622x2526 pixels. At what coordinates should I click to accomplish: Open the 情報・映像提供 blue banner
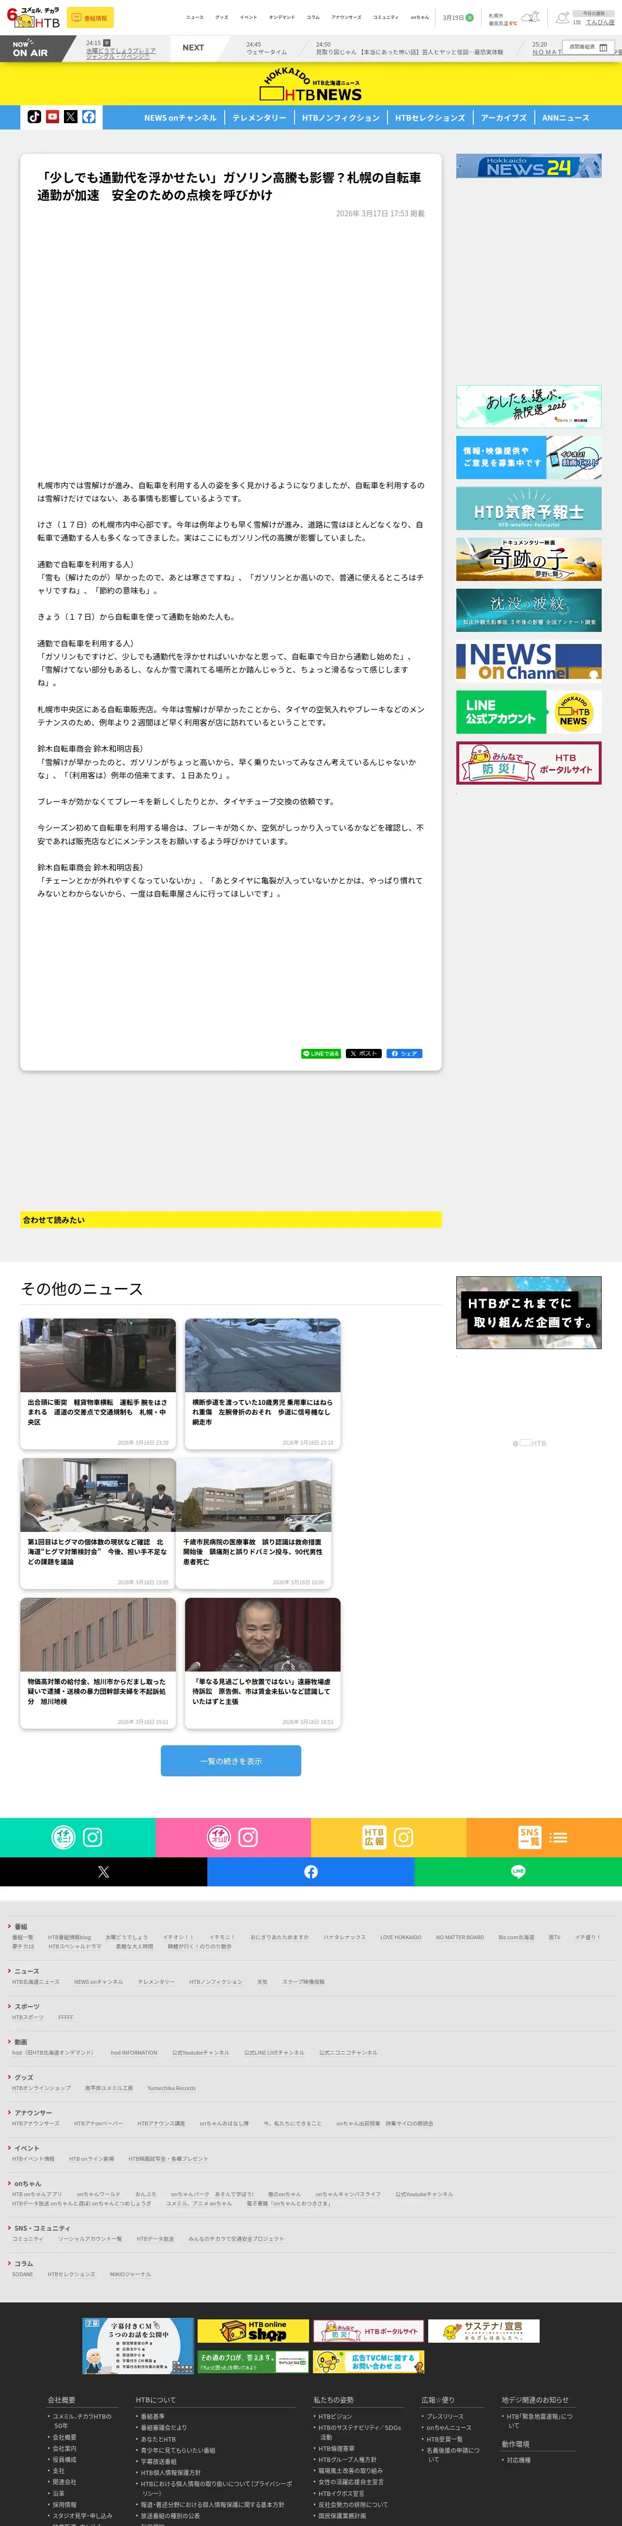tap(528, 457)
